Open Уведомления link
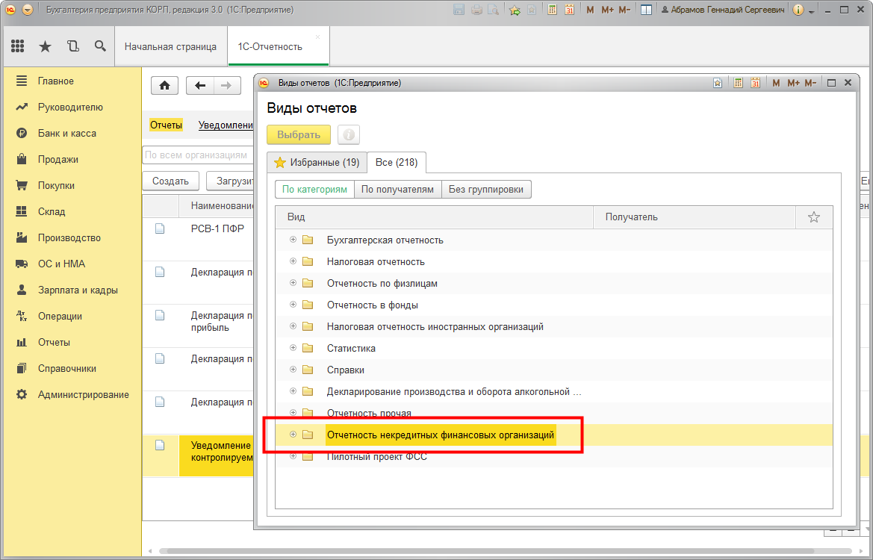 coord(226,125)
